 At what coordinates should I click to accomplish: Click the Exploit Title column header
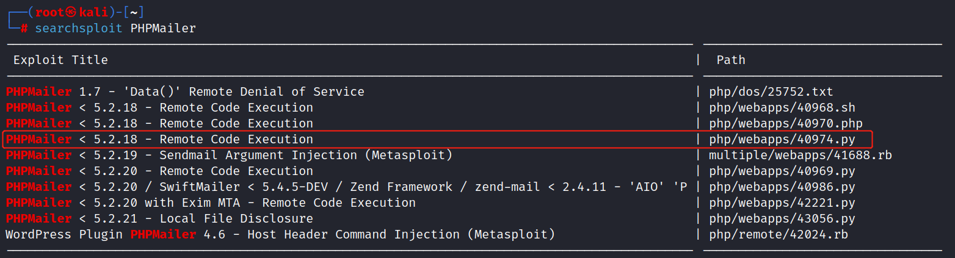point(60,60)
